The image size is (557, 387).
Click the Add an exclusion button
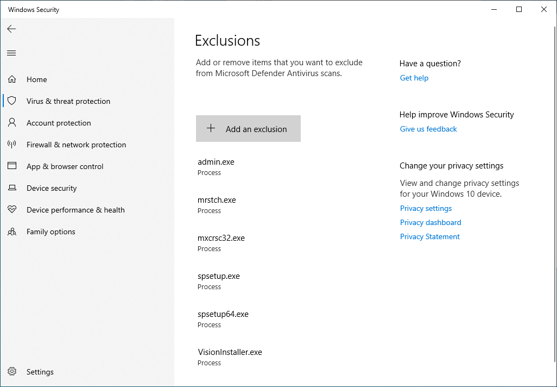248,128
